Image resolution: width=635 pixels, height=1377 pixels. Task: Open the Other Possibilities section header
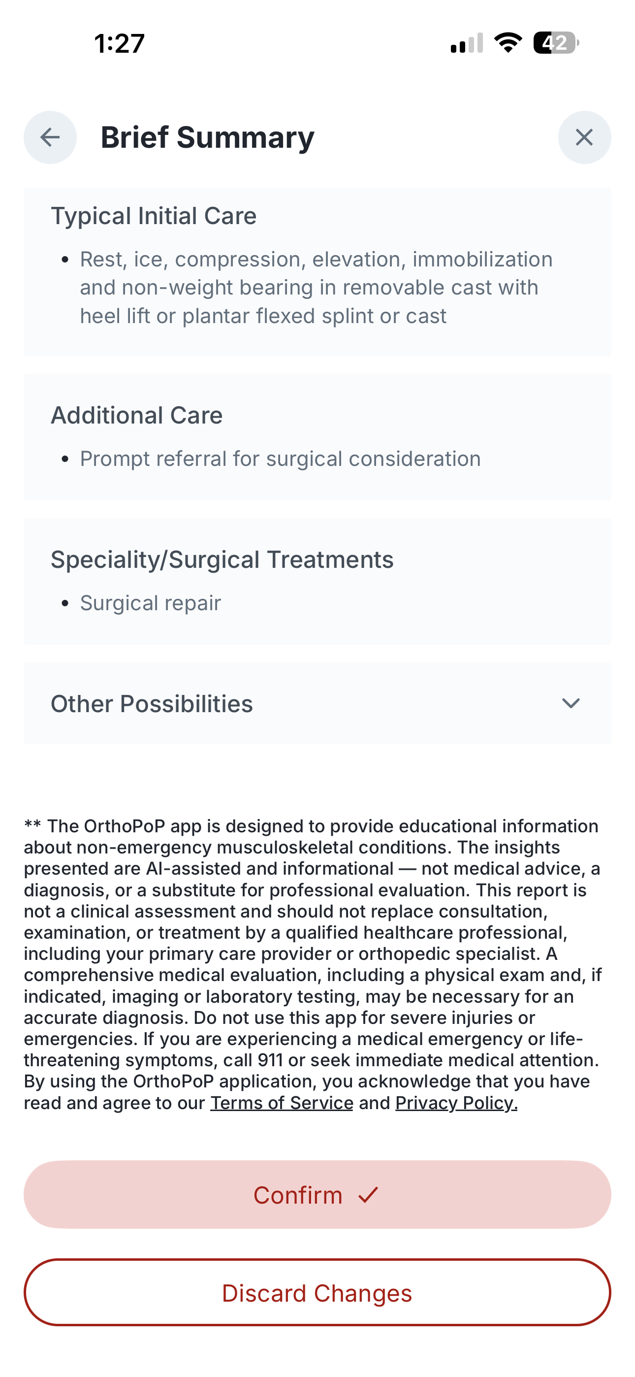[152, 703]
